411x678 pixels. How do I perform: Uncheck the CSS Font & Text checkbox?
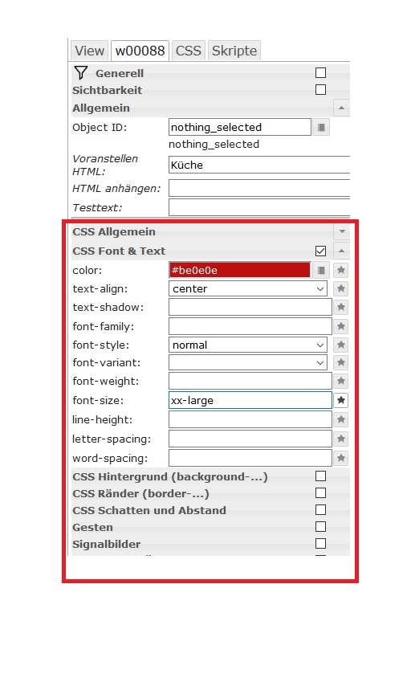coord(320,251)
